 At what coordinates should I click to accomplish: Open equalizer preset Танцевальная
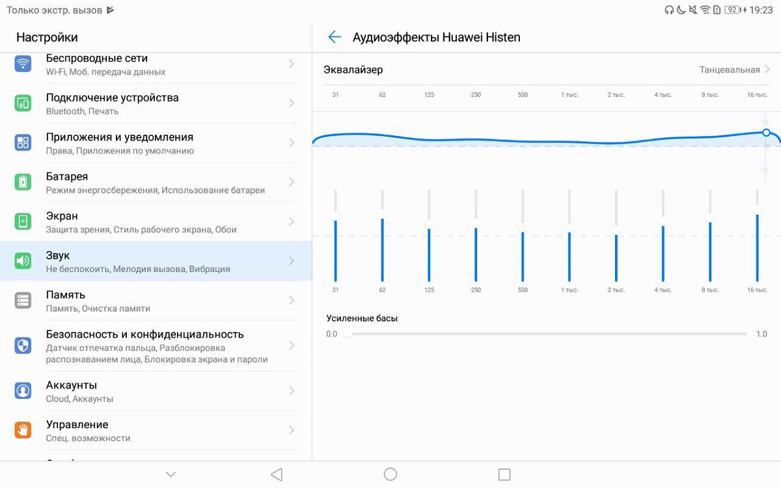click(x=735, y=70)
